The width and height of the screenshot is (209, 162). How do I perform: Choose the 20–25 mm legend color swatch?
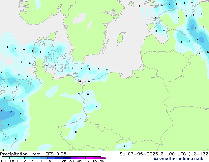59,158
